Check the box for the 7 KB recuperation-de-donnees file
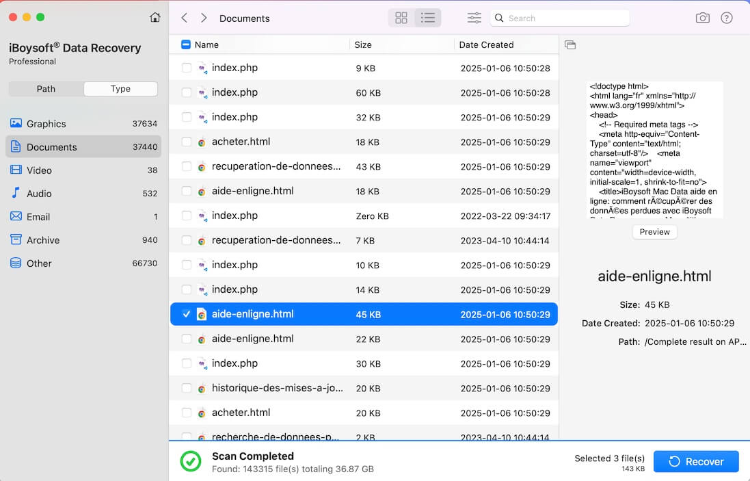 187,240
